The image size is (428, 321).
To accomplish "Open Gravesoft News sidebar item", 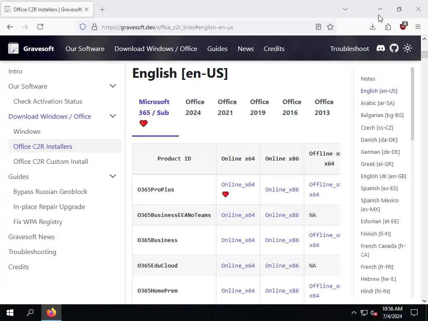I will pyautogui.click(x=31, y=237).
